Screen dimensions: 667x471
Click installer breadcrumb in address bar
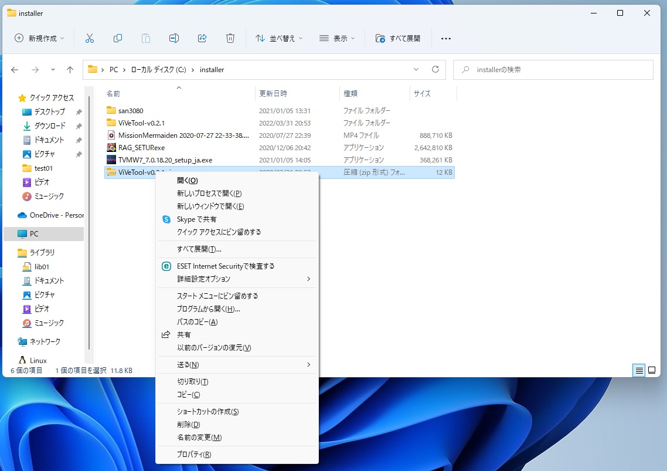click(x=212, y=70)
